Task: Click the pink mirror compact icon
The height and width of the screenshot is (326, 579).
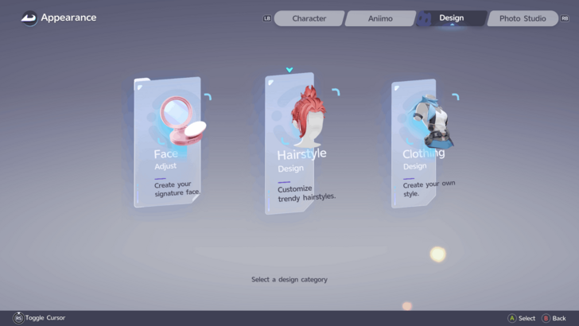Action: click(183, 120)
